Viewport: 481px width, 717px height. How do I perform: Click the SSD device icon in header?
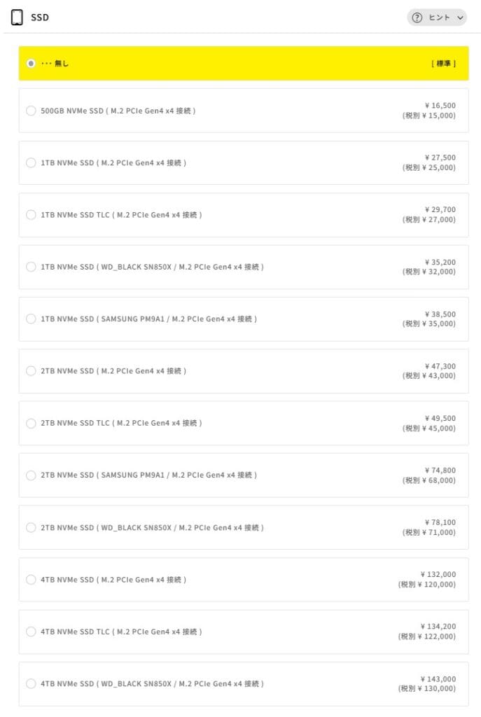(x=17, y=18)
